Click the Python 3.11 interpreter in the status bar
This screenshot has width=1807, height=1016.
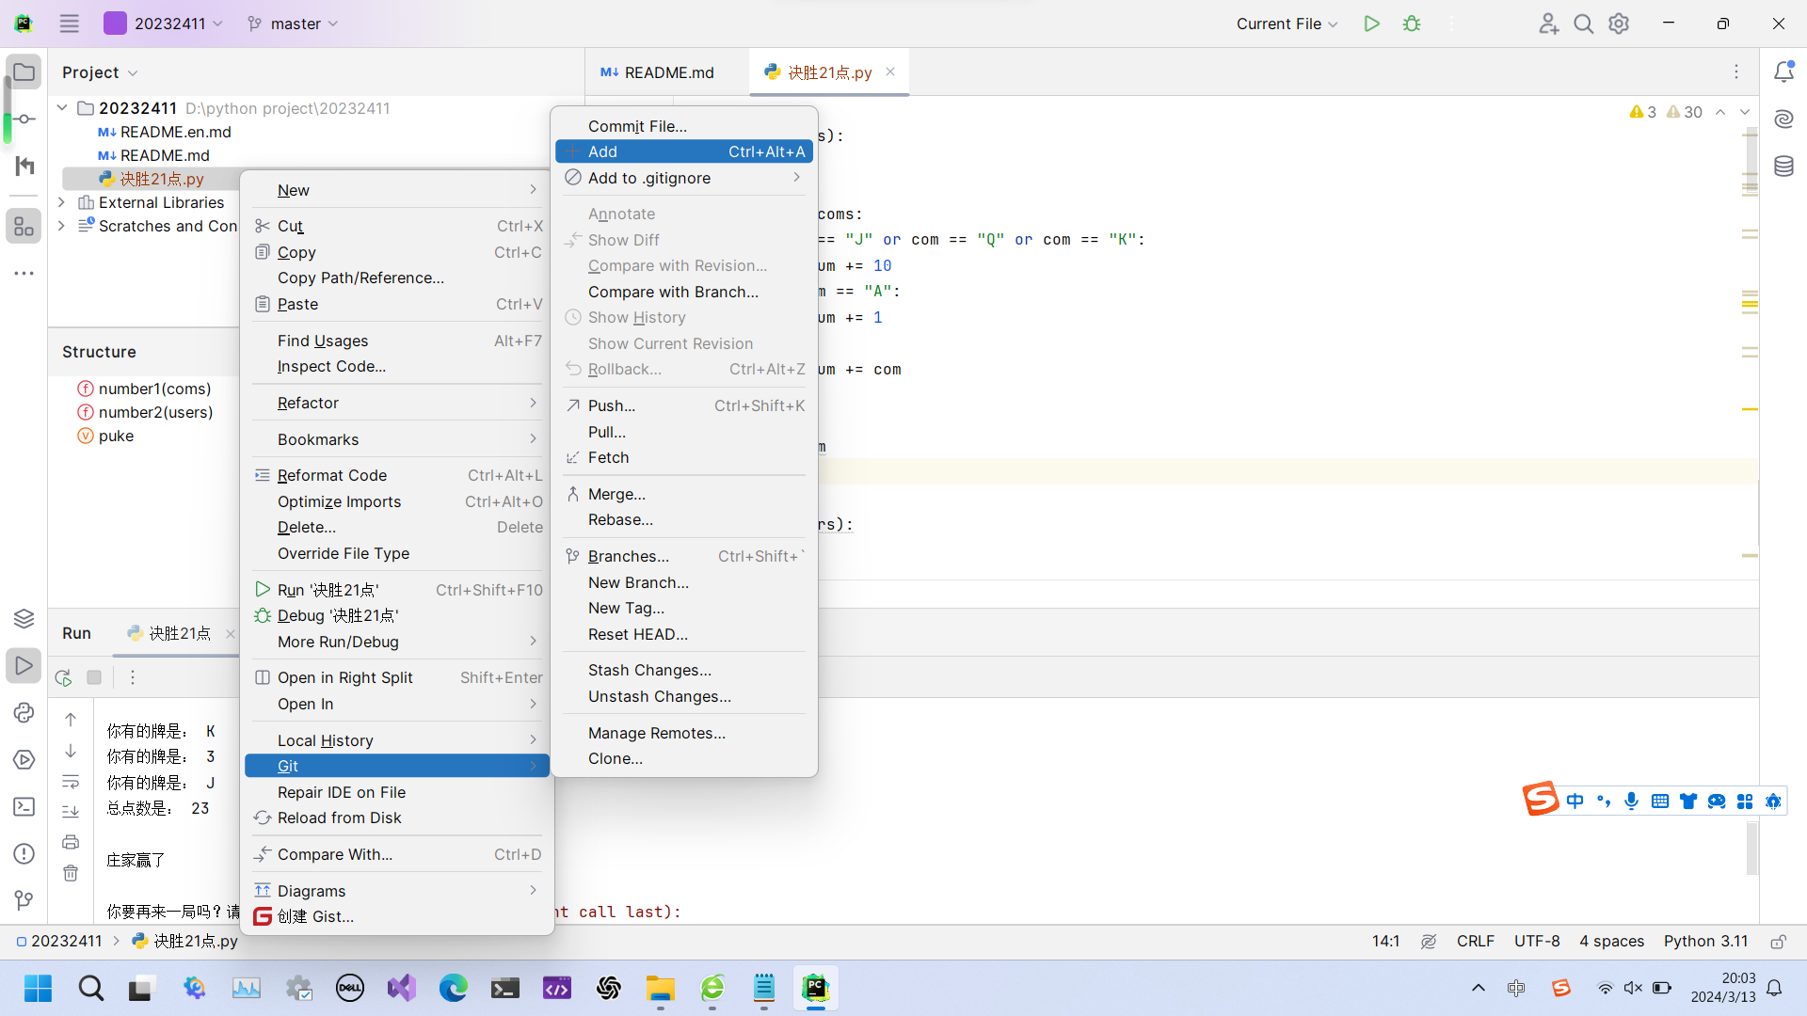1705,942
